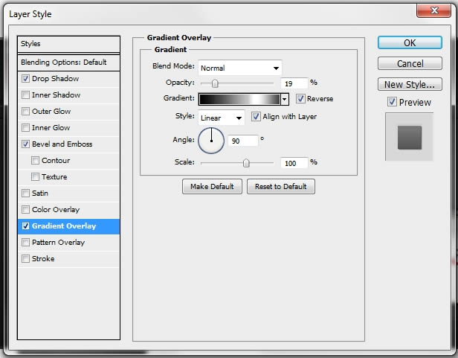Image resolution: width=458 pixels, height=358 pixels.
Task: Click the Make Default button
Action: [212, 186]
